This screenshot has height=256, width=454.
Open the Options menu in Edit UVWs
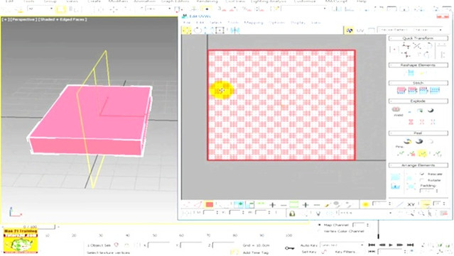tap(276, 23)
